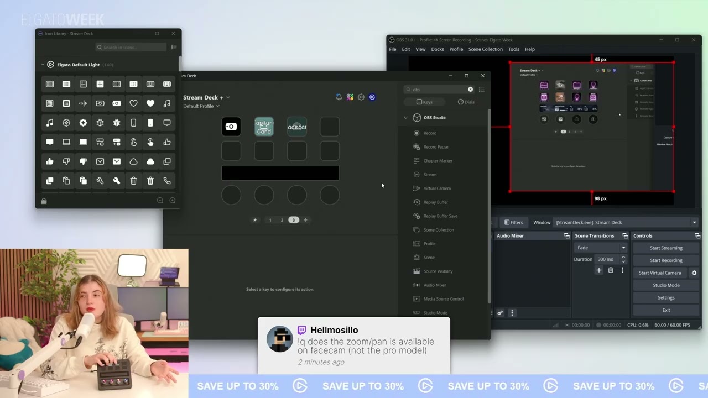Viewport: 708px width, 398px height.
Task: Undock the Scene Transitions panel
Action: coord(625,235)
